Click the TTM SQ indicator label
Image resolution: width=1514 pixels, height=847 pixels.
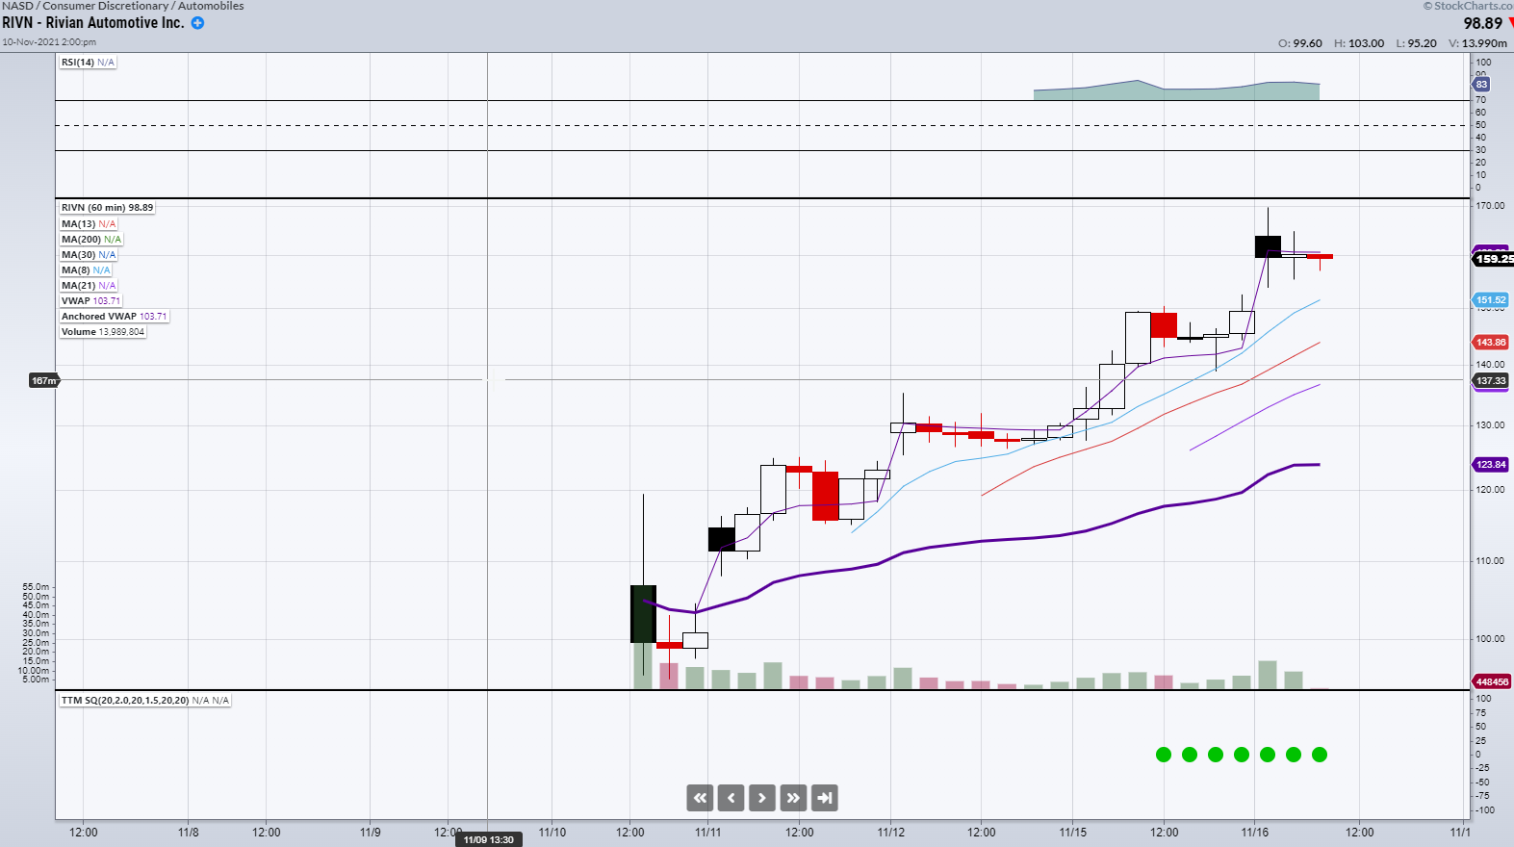pyautogui.click(x=145, y=701)
